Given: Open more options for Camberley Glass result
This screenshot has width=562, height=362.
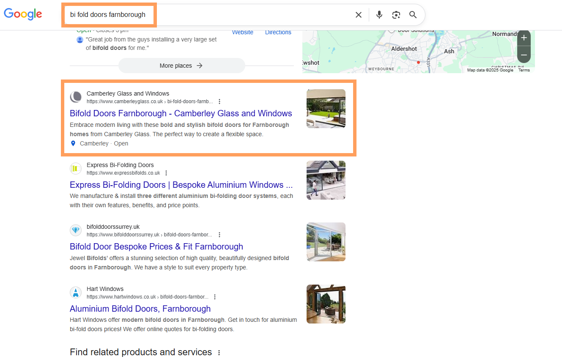Looking at the screenshot, I should [x=219, y=101].
